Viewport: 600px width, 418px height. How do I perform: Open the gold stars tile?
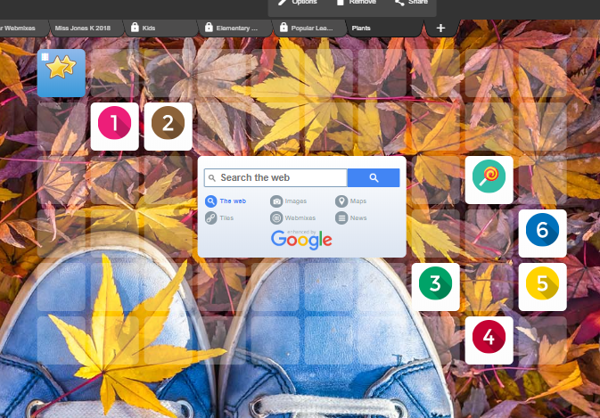click(x=62, y=73)
